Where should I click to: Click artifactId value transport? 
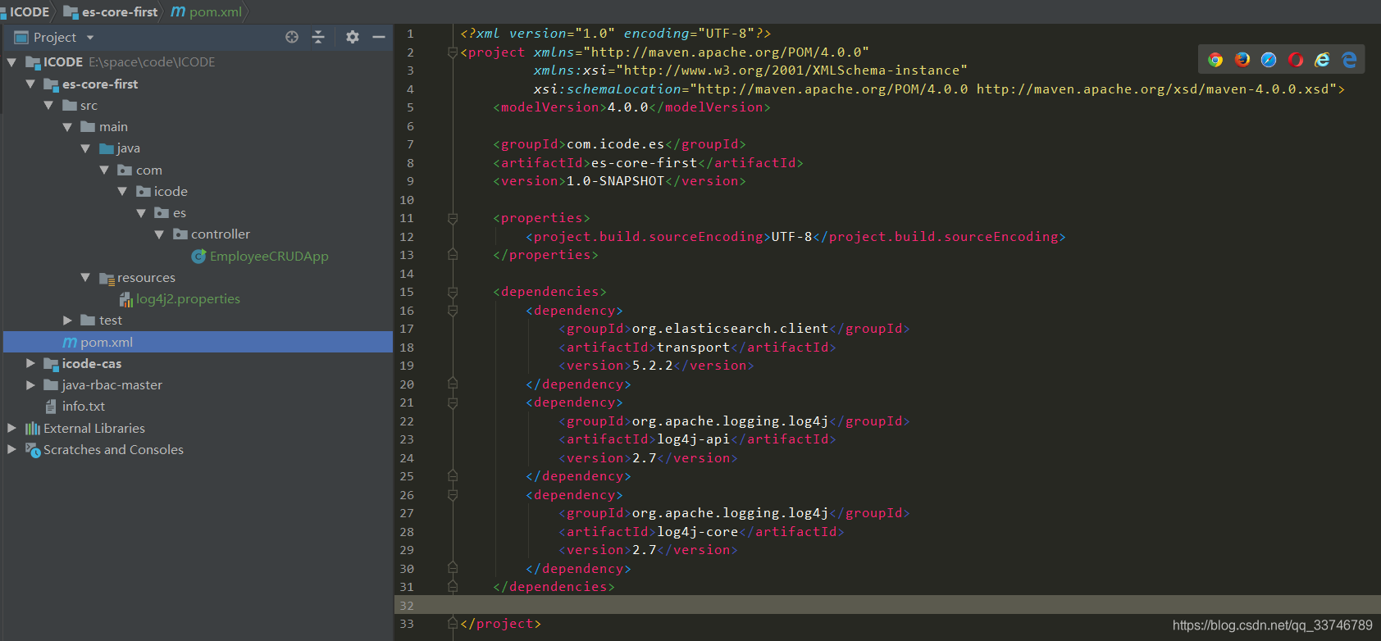[x=694, y=348]
